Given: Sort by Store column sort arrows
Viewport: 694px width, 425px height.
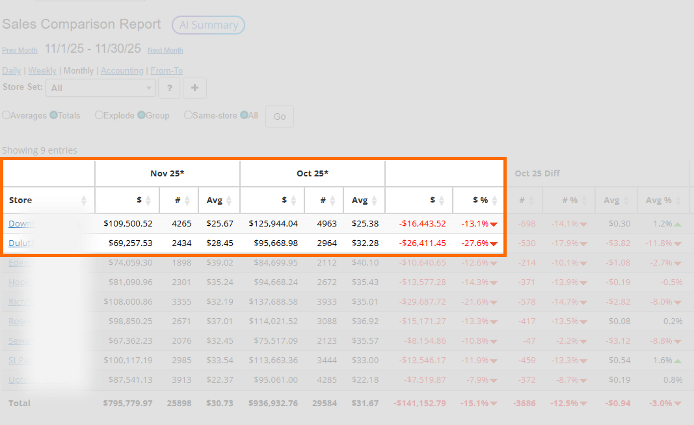Looking at the screenshot, I should tap(83, 200).
